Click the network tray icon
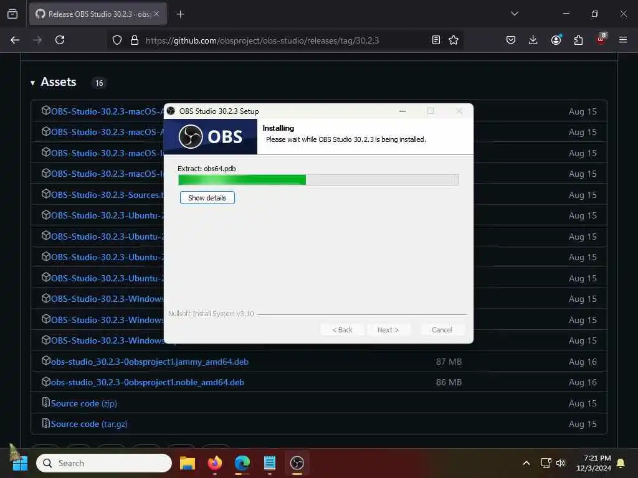638x478 pixels. [546, 463]
